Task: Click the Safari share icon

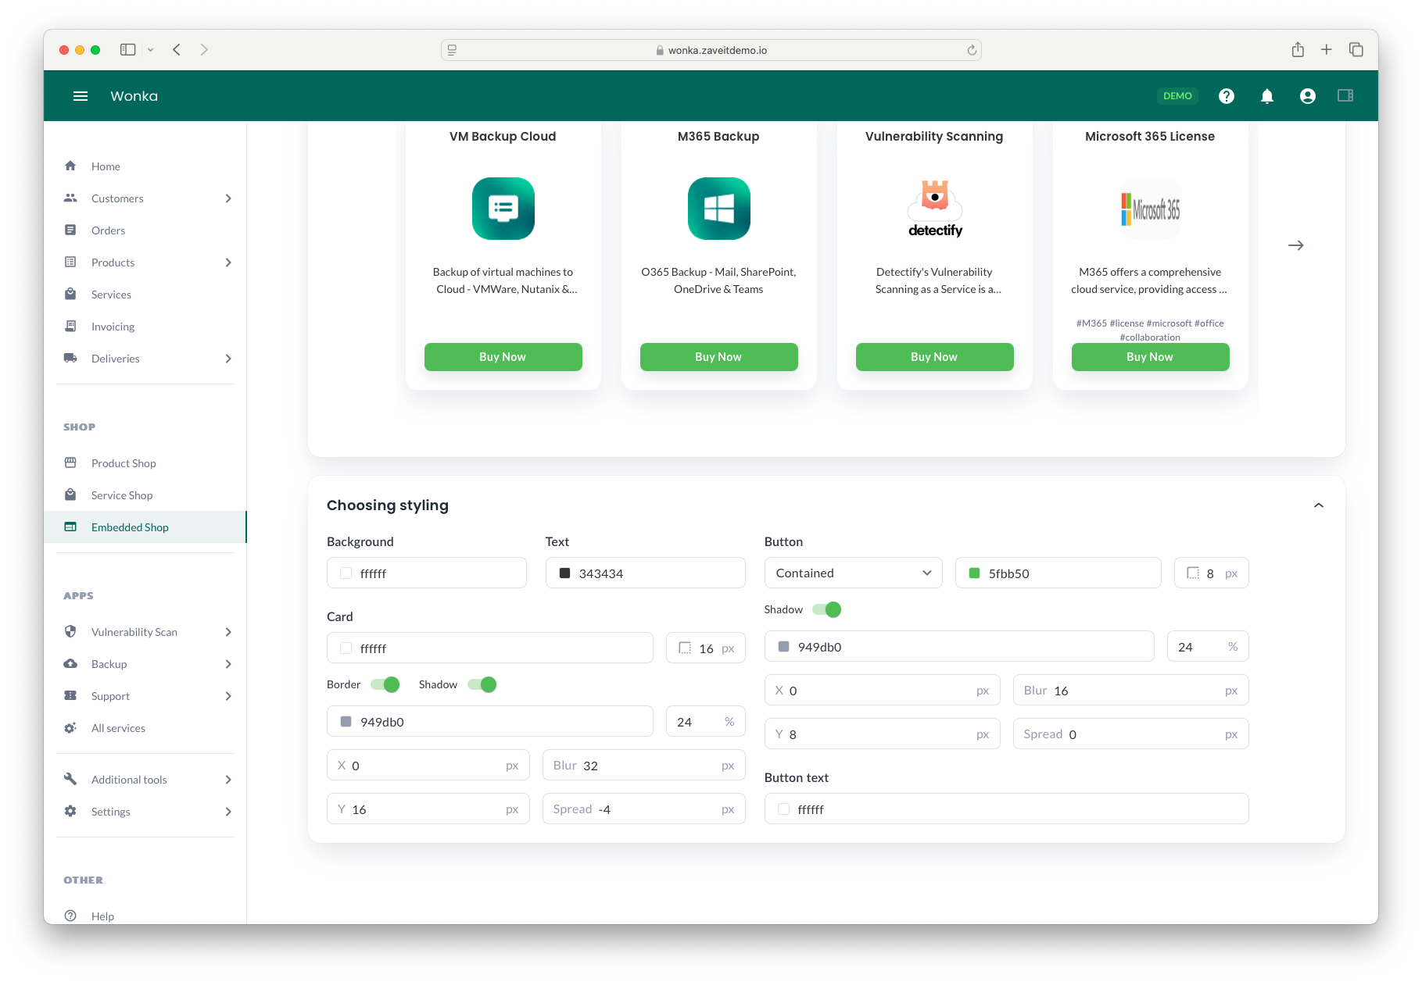Action: click(1297, 49)
